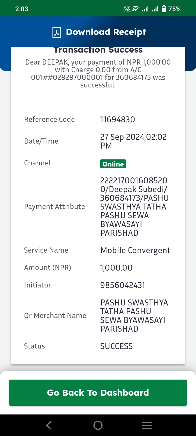This screenshot has height=436, width=196.
Task: Tap the Mobile Convergent service name
Action: click(135, 250)
